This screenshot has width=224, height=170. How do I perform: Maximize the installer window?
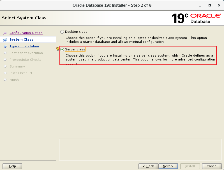tap(210, 5)
